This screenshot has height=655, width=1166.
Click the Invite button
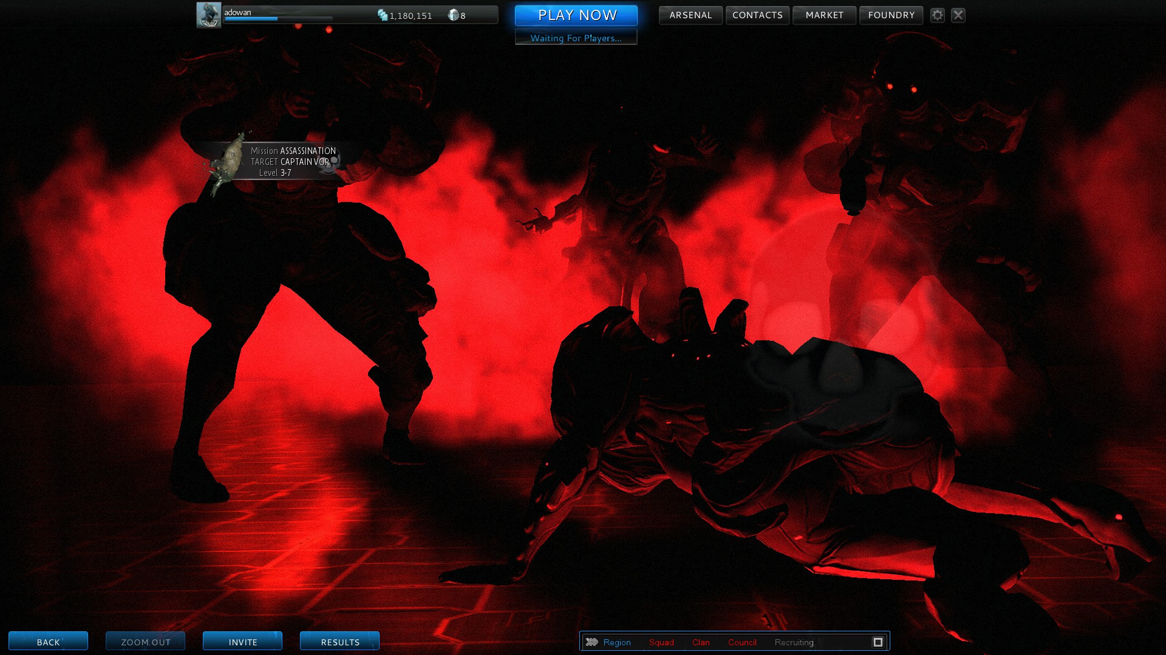(x=242, y=641)
